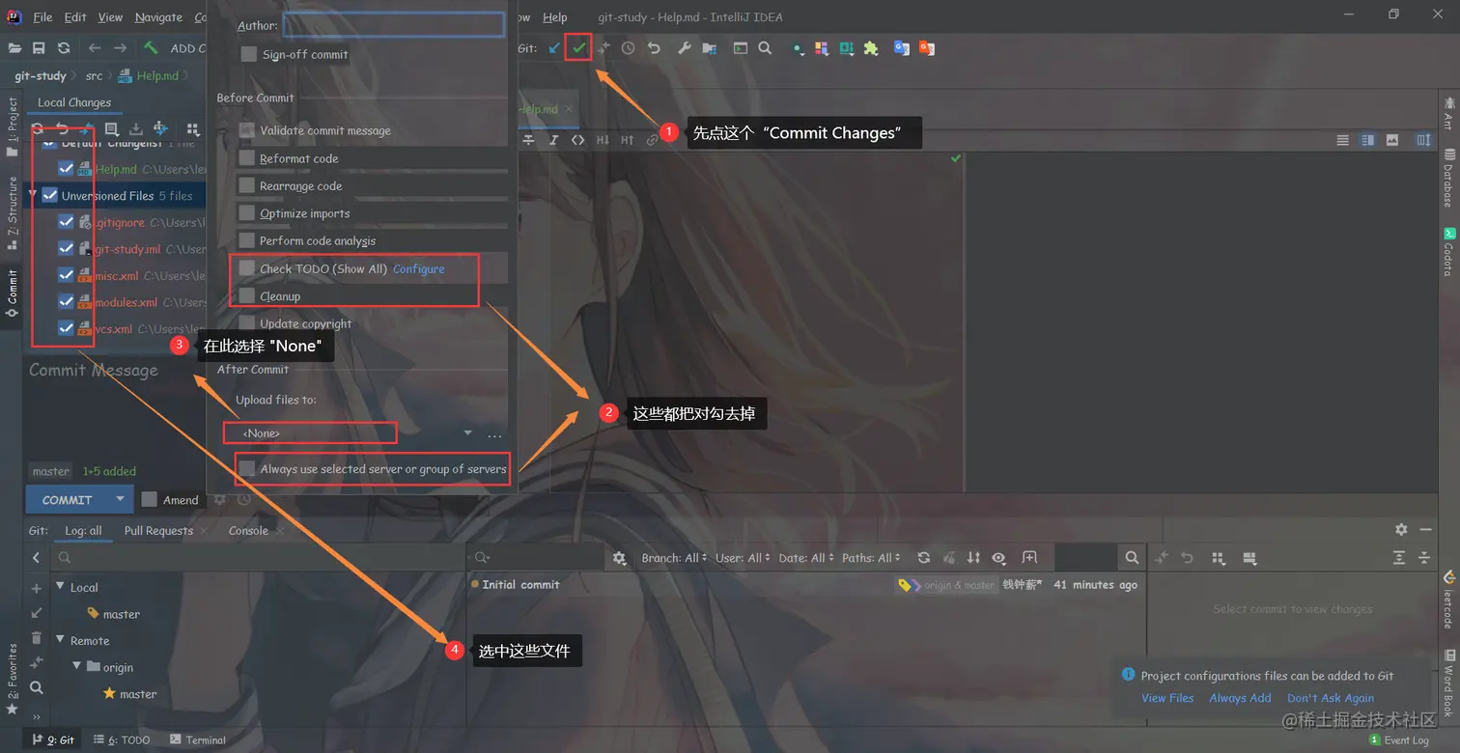Collapse the Remote branches tree node
1460x753 pixels.
point(60,640)
